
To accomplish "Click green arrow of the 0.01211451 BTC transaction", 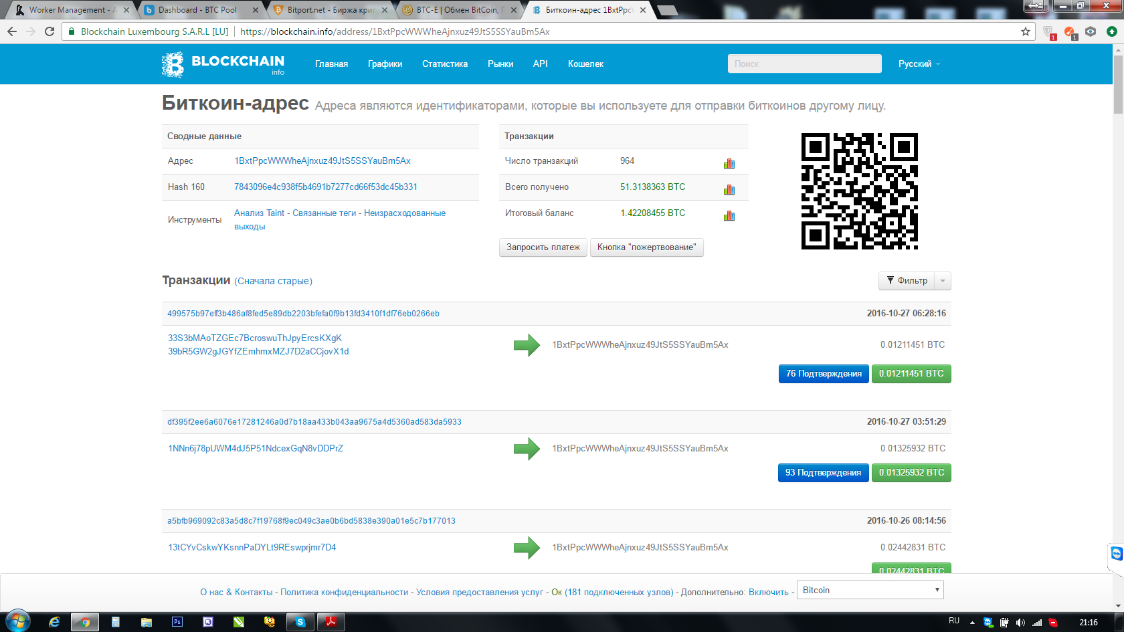I will (x=527, y=345).
